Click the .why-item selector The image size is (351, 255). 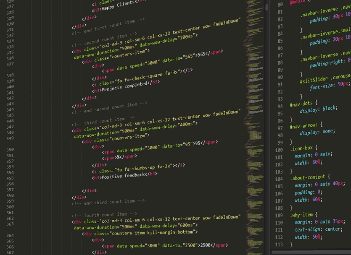click(x=301, y=215)
